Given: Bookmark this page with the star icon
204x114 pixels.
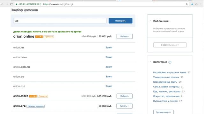Looking at the screenshot, I should point(187,4).
